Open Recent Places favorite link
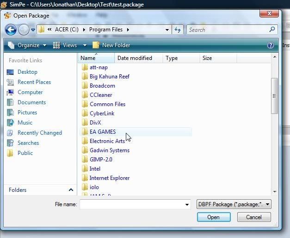The width and height of the screenshot is (290, 238). (x=34, y=82)
